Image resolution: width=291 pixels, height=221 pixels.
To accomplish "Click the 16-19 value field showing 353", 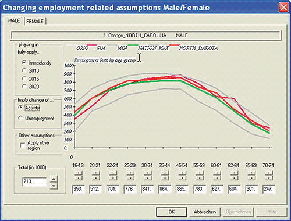I will click(x=78, y=189).
